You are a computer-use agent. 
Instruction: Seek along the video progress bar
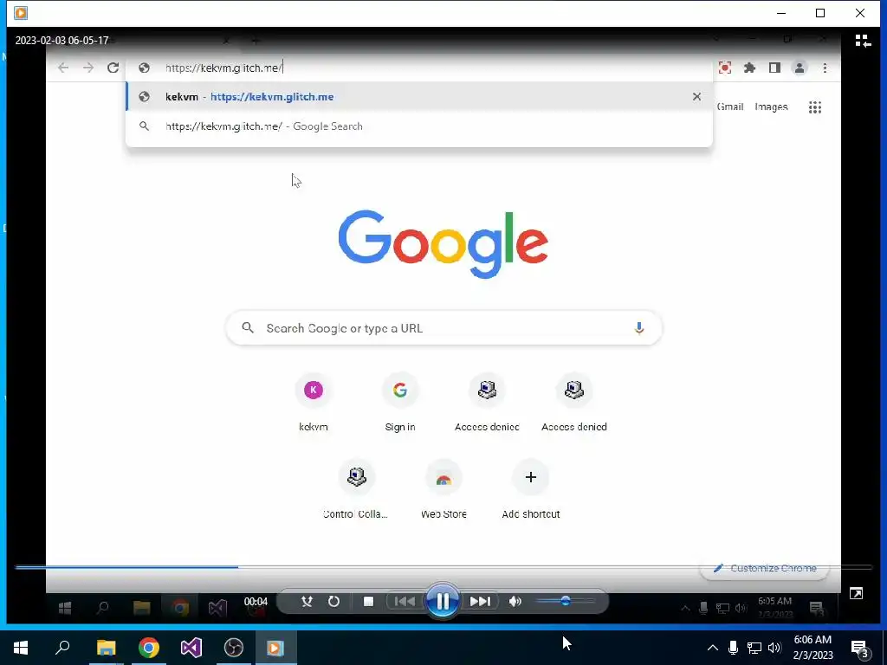[x=443, y=566]
